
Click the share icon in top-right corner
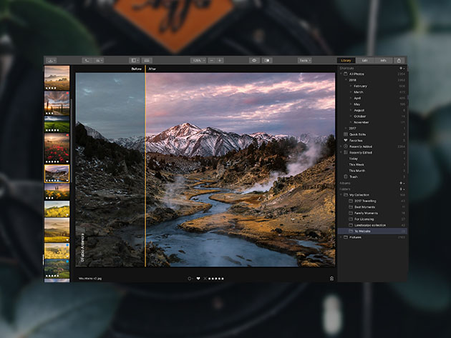click(x=399, y=61)
